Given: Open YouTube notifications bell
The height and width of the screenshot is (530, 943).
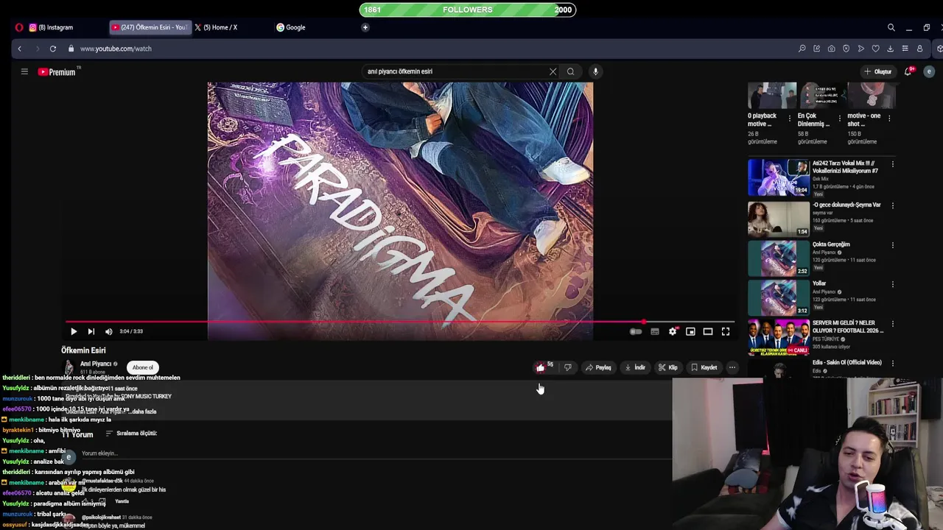Looking at the screenshot, I should pyautogui.click(x=908, y=71).
